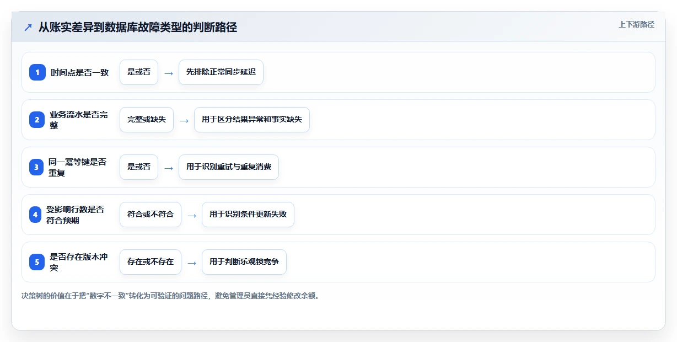Screen dimensions: 677x342
Task: Click the footer note starting 决策树的价值在于
Action: point(170,296)
